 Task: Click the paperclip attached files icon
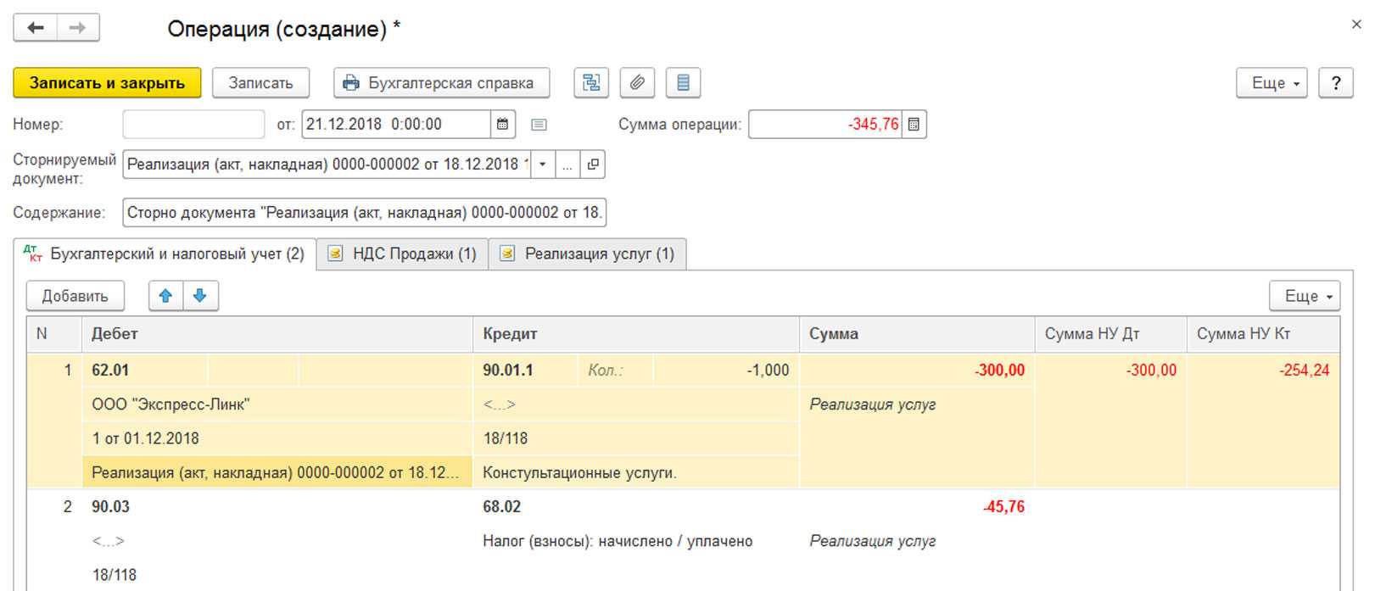coord(637,83)
